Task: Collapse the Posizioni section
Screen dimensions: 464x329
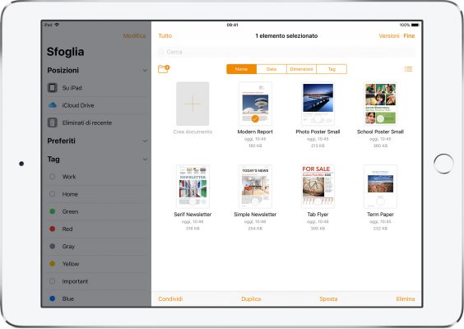Action: tap(145, 71)
